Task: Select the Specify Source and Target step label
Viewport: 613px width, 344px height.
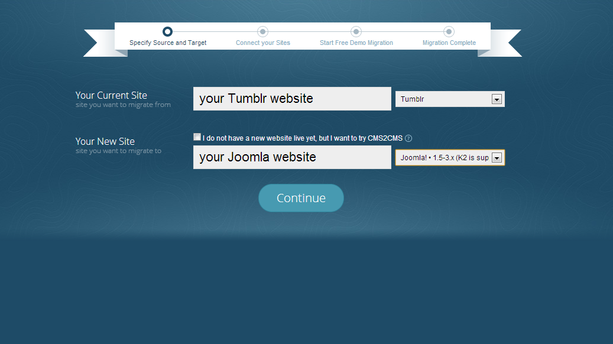Action: click(x=168, y=43)
